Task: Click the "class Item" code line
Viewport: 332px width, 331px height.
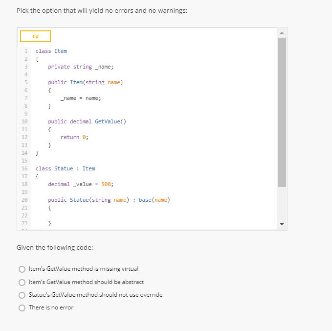Action: pyautogui.click(x=51, y=51)
